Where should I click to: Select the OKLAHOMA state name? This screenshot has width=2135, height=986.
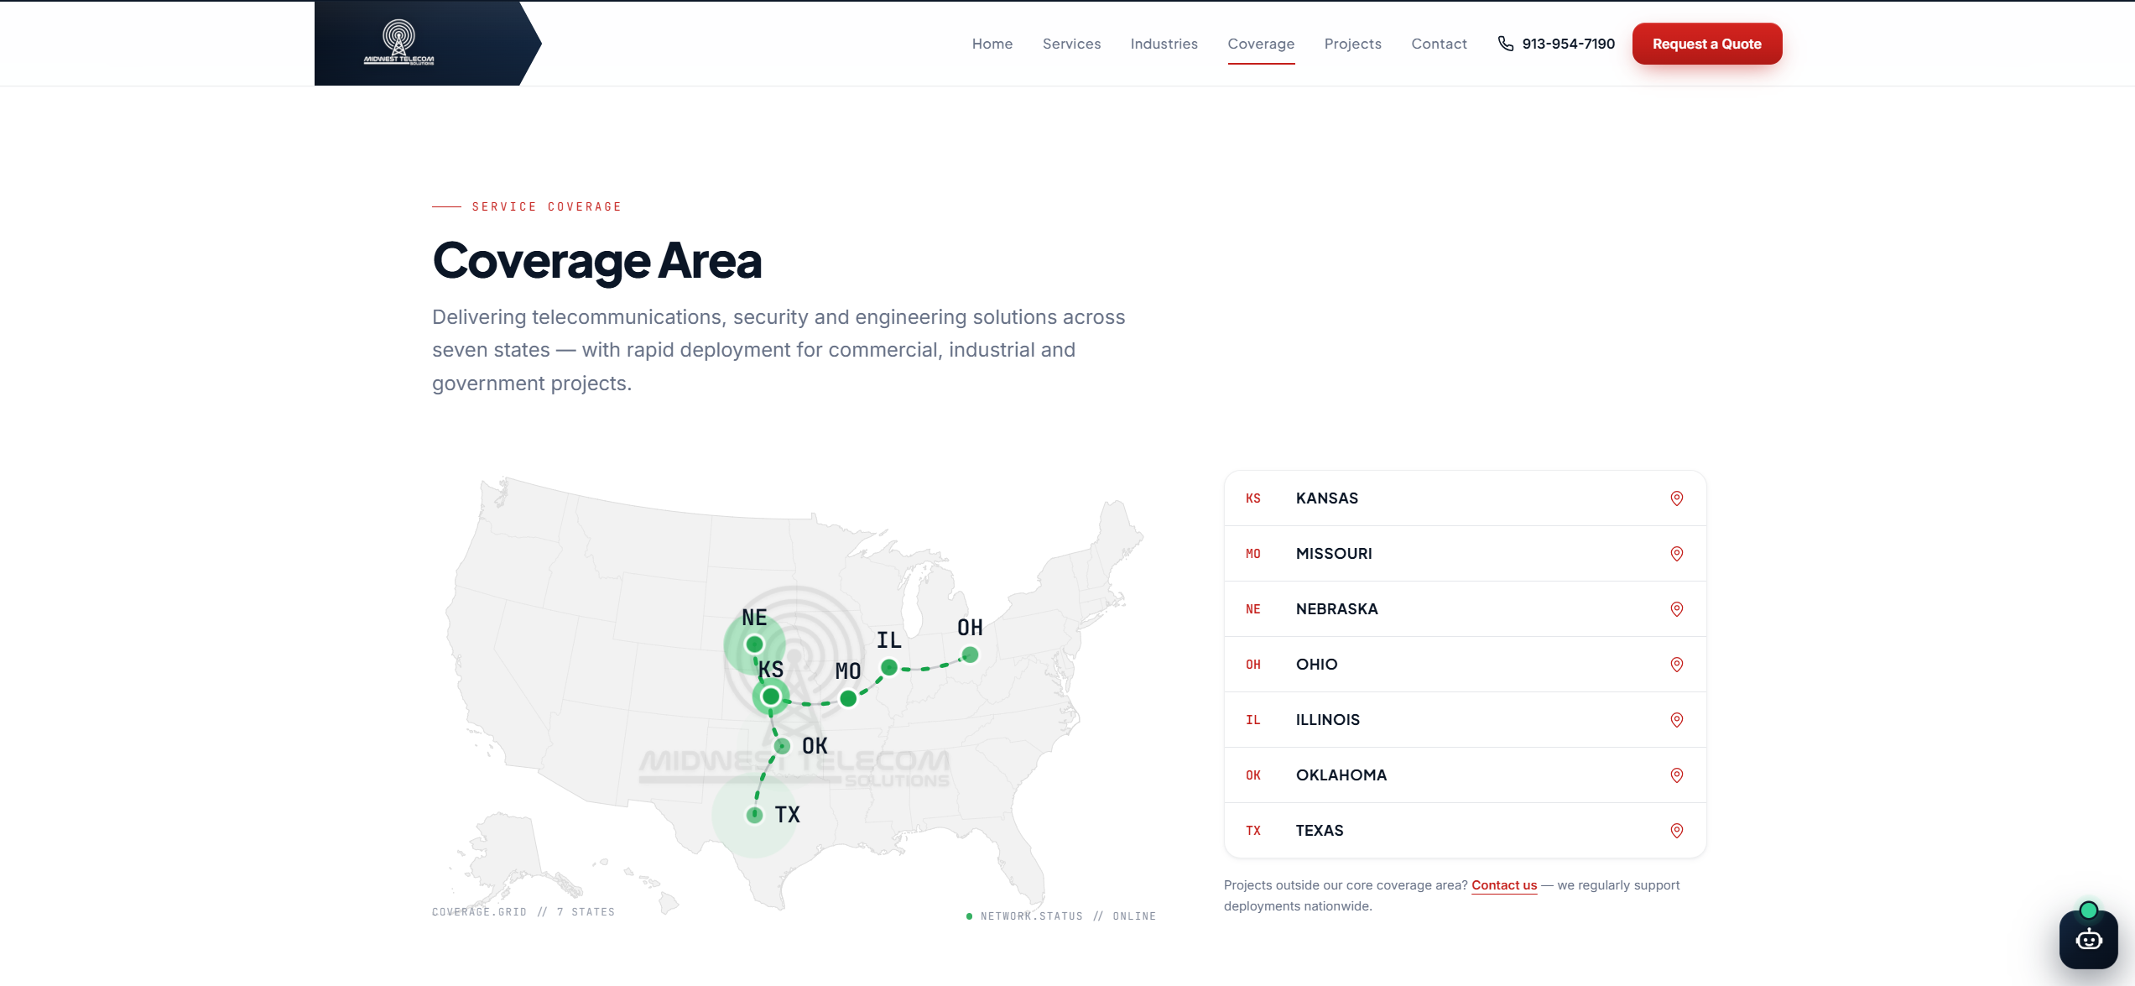[1341, 775]
